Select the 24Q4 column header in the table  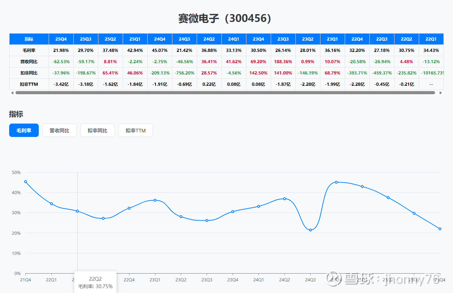(x=160, y=39)
